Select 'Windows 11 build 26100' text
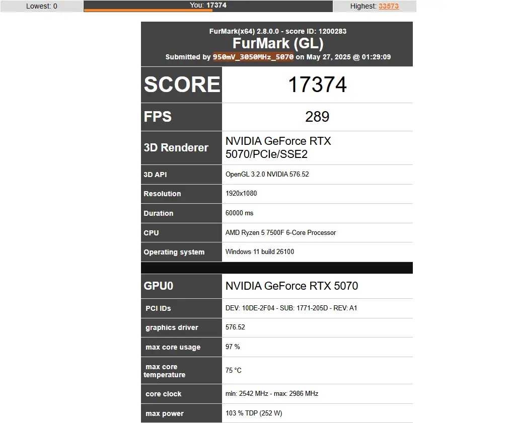This screenshot has height=423, width=510. point(260,251)
